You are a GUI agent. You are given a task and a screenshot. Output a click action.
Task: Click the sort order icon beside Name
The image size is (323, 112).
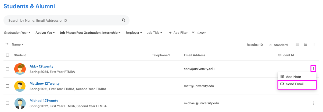pyautogui.click(x=7, y=44)
